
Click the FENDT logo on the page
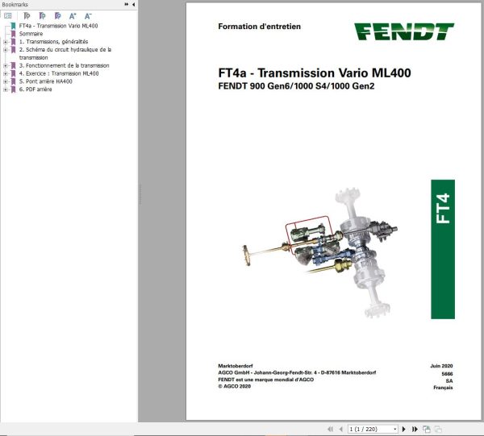[404, 31]
